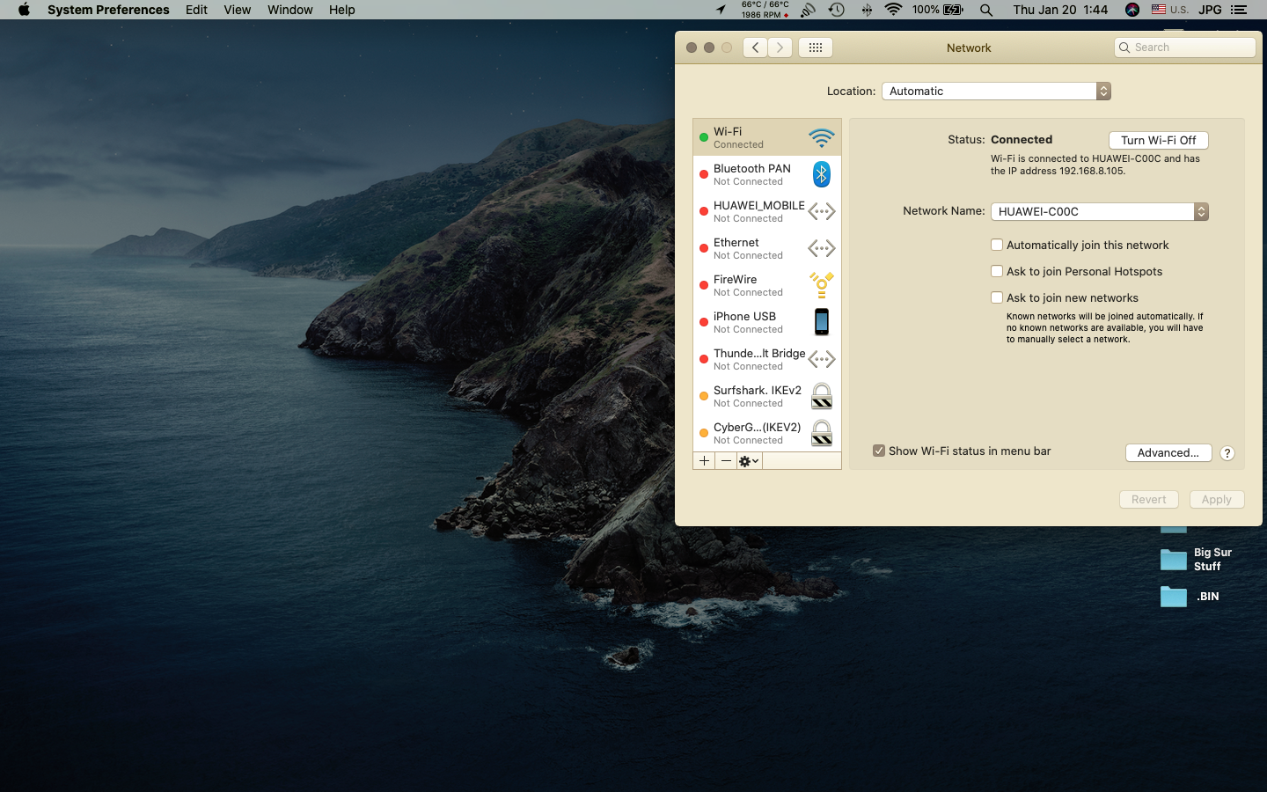The width and height of the screenshot is (1267, 792).
Task: Uncheck Show Wi-Fi status in menu bar
Action: click(879, 451)
